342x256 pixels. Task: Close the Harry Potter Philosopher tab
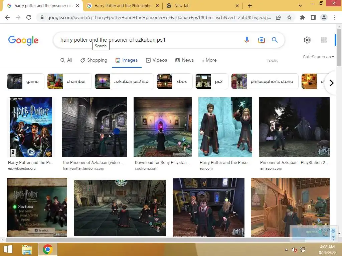(157, 6)
